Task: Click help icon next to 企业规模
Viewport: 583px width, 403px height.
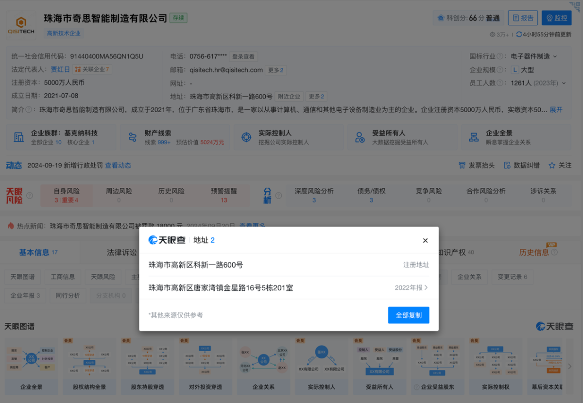Action: [x=499, y=69]
